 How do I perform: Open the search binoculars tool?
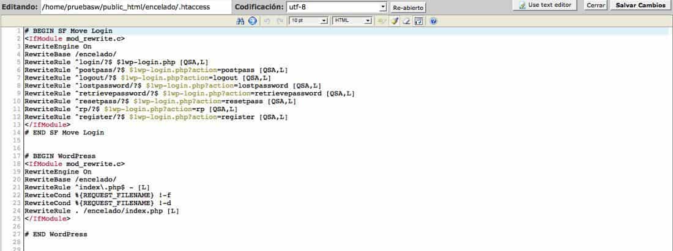(x=240, y=21)
